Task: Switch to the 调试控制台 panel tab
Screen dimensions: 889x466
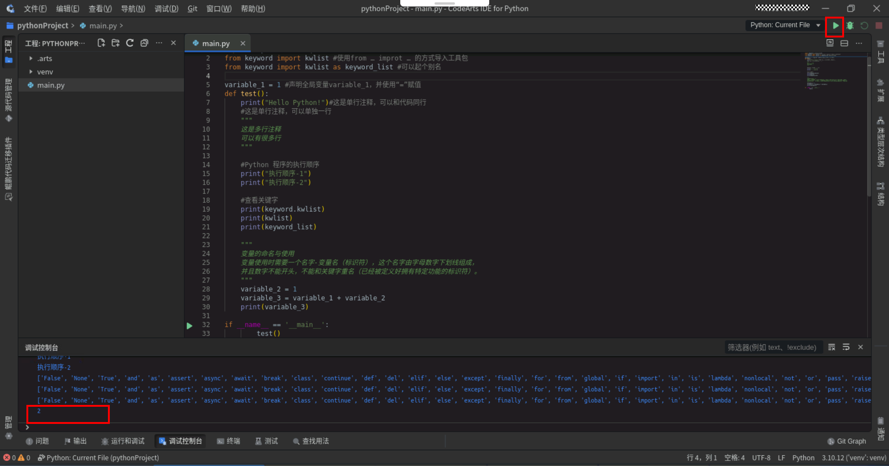Action: click(x=180, y=441)
